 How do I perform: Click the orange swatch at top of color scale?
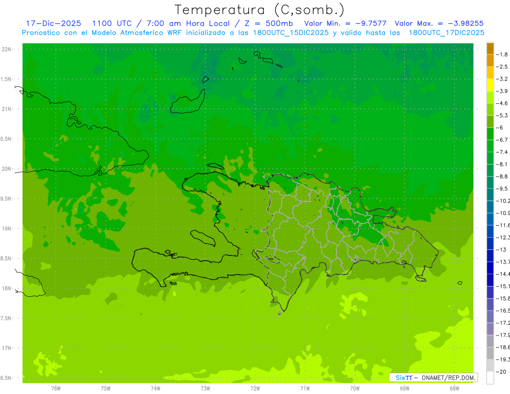[x=490, y=49]
